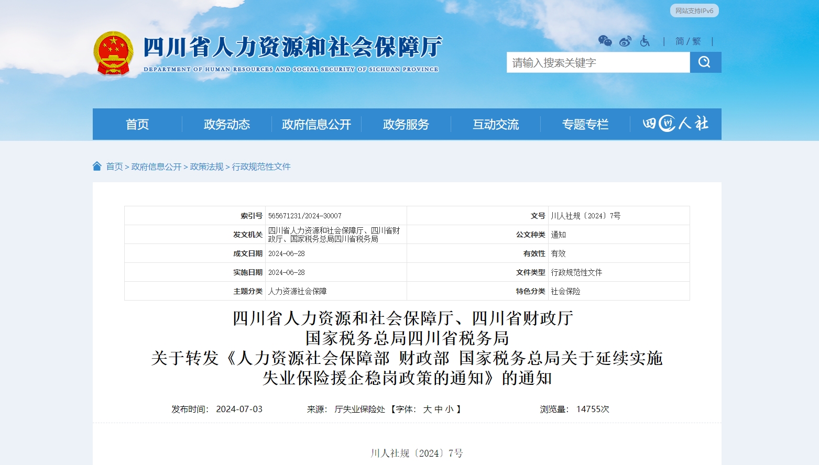Go to 行政规范性文件 in the breadcrumb
Screen dimensions: 819x465
click(261, 167)
